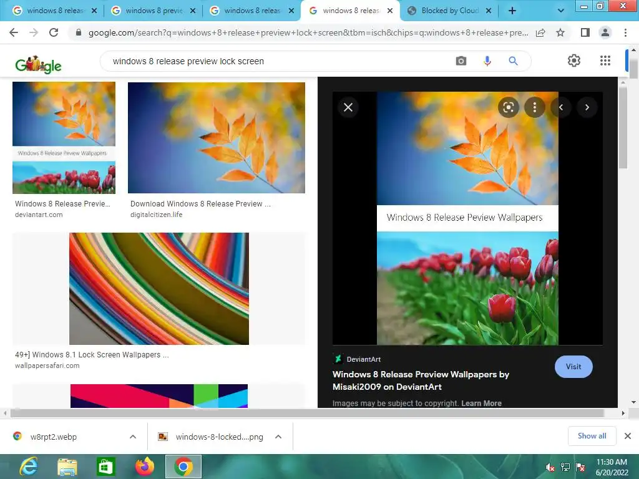The height and width of the screenshot is (479, 639).
Task: Start voice search with the microphone icon
Action: (x=487, y=61)
